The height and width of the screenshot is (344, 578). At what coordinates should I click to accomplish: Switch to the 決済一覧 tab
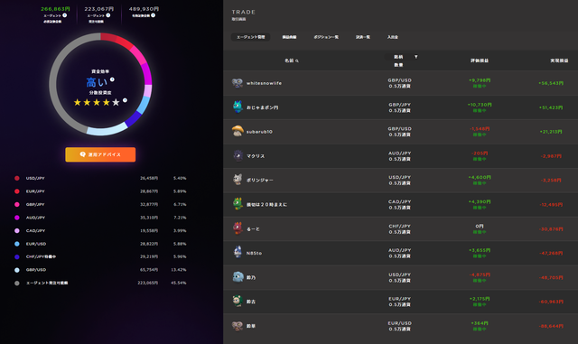point(363,37)
